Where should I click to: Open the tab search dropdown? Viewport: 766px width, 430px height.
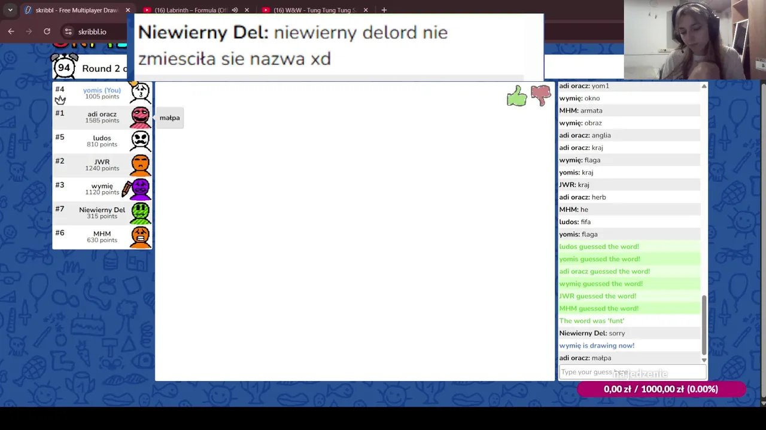(10, 10)
